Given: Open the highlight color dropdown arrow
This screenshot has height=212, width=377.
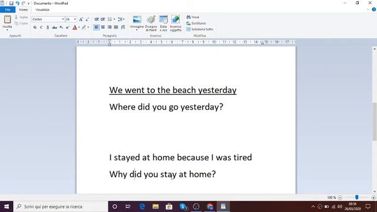Looking at the screenshot, I should [88, 28].
